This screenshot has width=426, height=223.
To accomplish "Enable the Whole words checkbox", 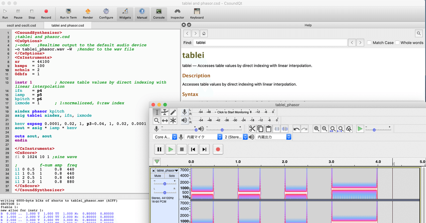I will pos(397,43).
